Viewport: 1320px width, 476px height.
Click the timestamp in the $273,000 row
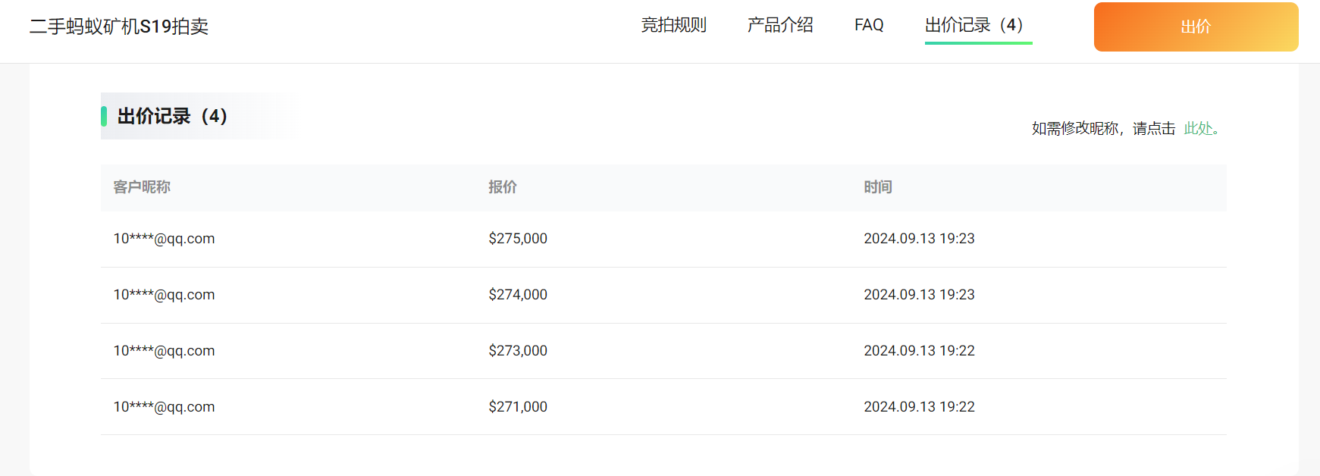tap(919, 351)
